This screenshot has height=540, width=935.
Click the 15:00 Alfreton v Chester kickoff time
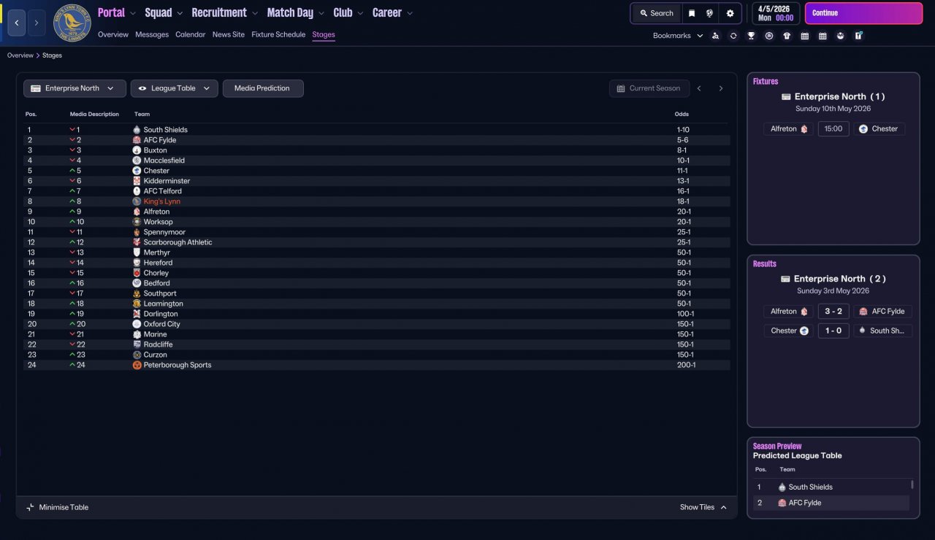833,129
